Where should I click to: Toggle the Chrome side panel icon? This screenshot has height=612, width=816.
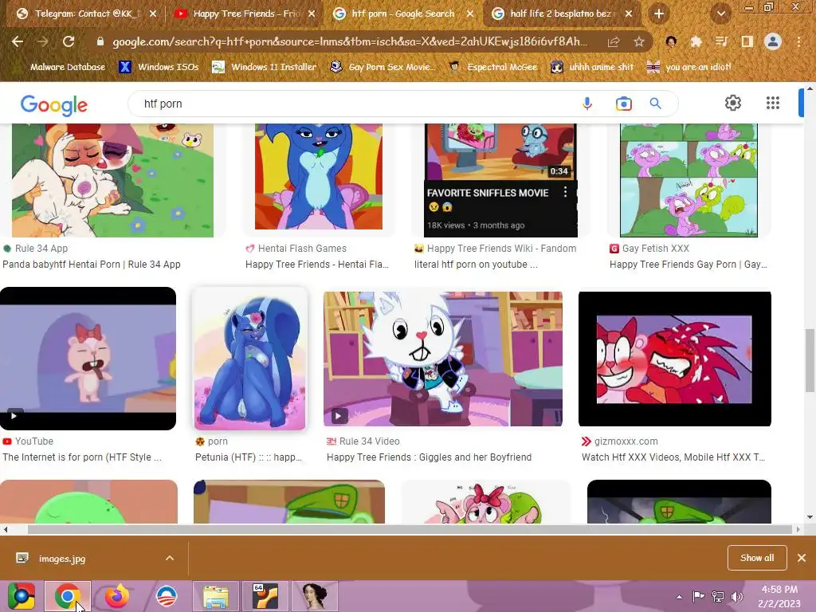pos(747,41)
